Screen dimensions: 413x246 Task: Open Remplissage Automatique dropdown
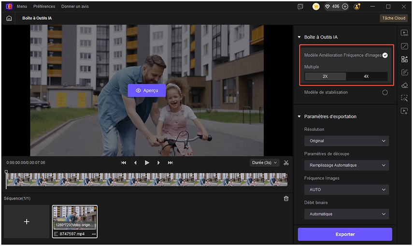tap(346, 165)
